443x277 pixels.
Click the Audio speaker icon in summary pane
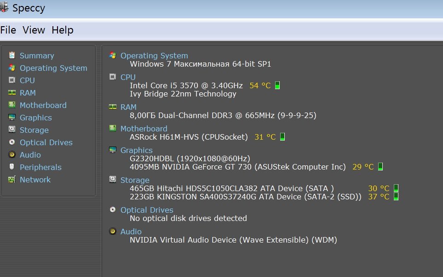coord(112,232)
